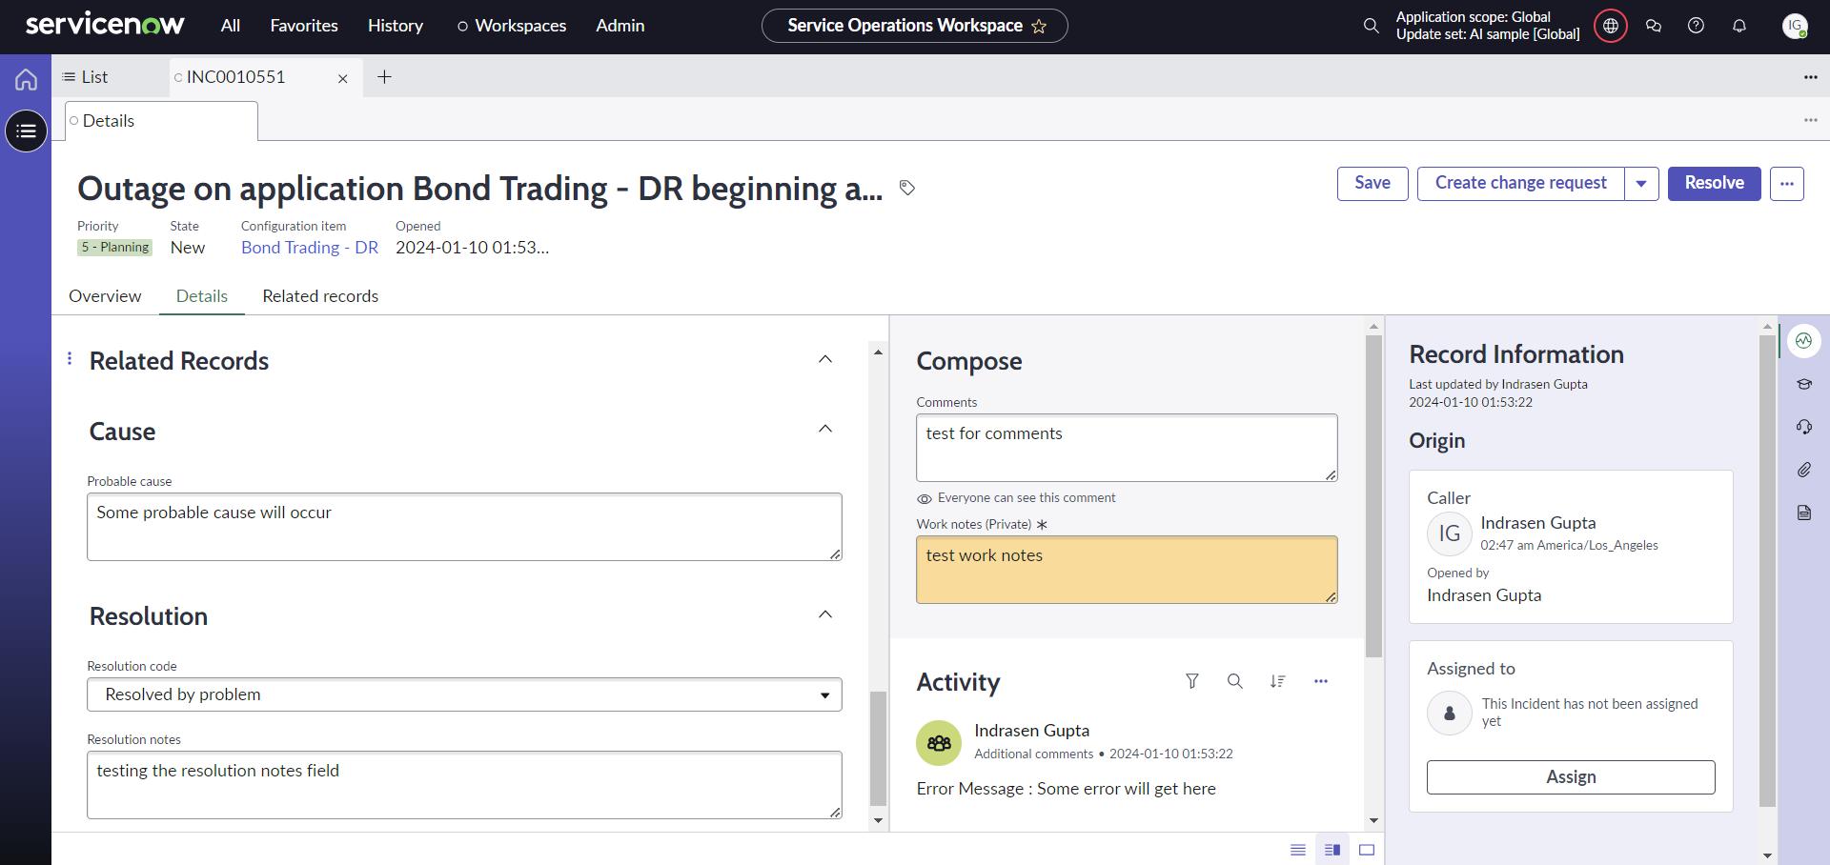Collapse the Related Records section

coord(825,359)
